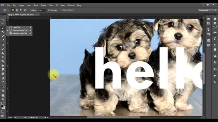218x122 pixels.
Task: Open the tool preset picker dropdown
Action: [x=8, y=10]
